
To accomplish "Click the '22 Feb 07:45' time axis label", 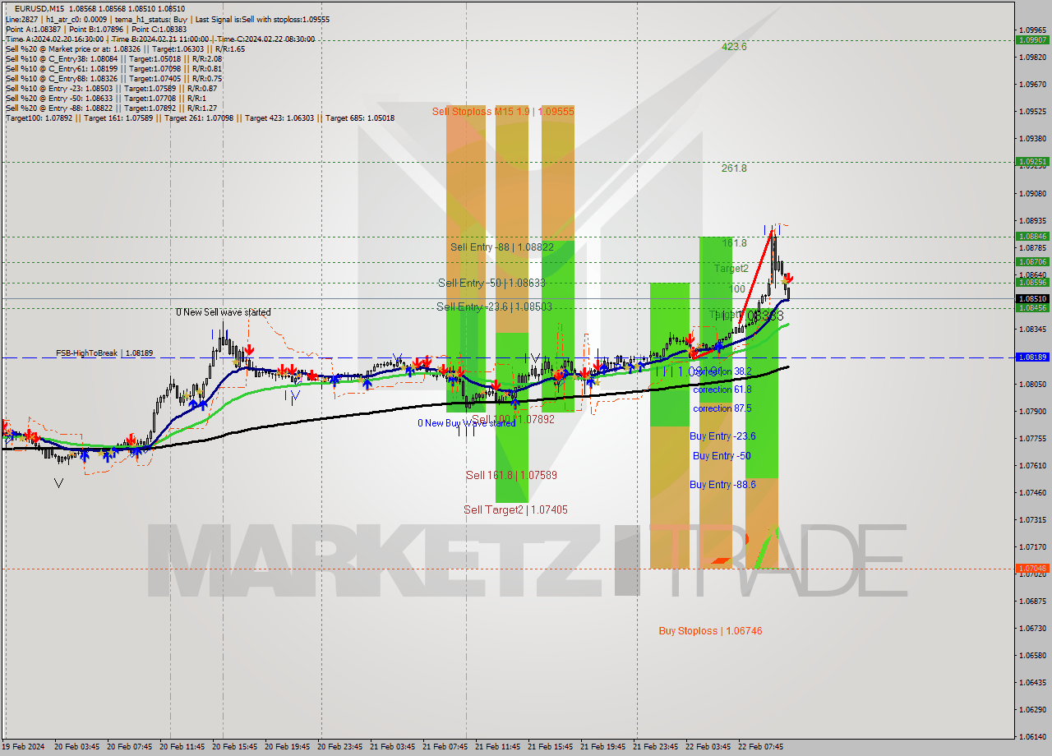I will point(761,747).
